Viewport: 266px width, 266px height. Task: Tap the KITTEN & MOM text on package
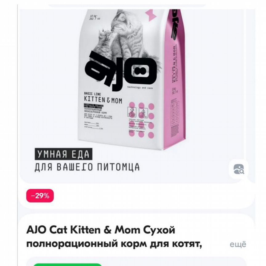103,100
